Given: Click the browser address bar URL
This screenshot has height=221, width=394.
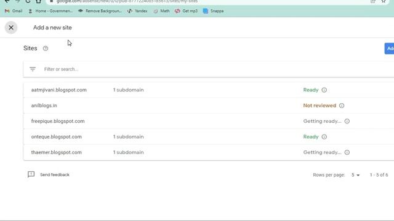Looking at the screenshot, I should click(127, 1).
